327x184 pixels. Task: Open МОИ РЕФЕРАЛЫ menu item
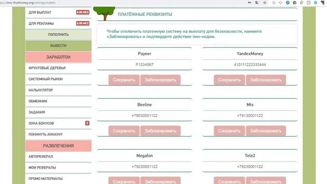(x=58, y=168)
